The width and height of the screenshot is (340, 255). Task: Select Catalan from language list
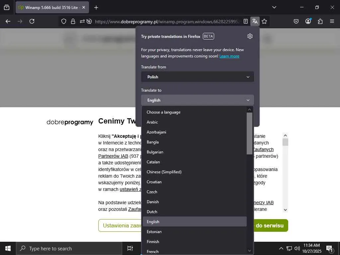pyautogui.click(x=195, y=162)
